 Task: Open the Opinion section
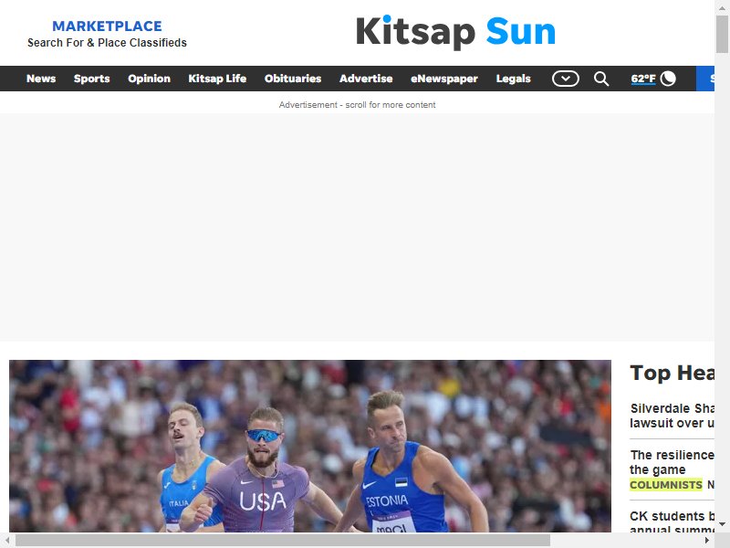pyautogui.click(x=149, y=79)
